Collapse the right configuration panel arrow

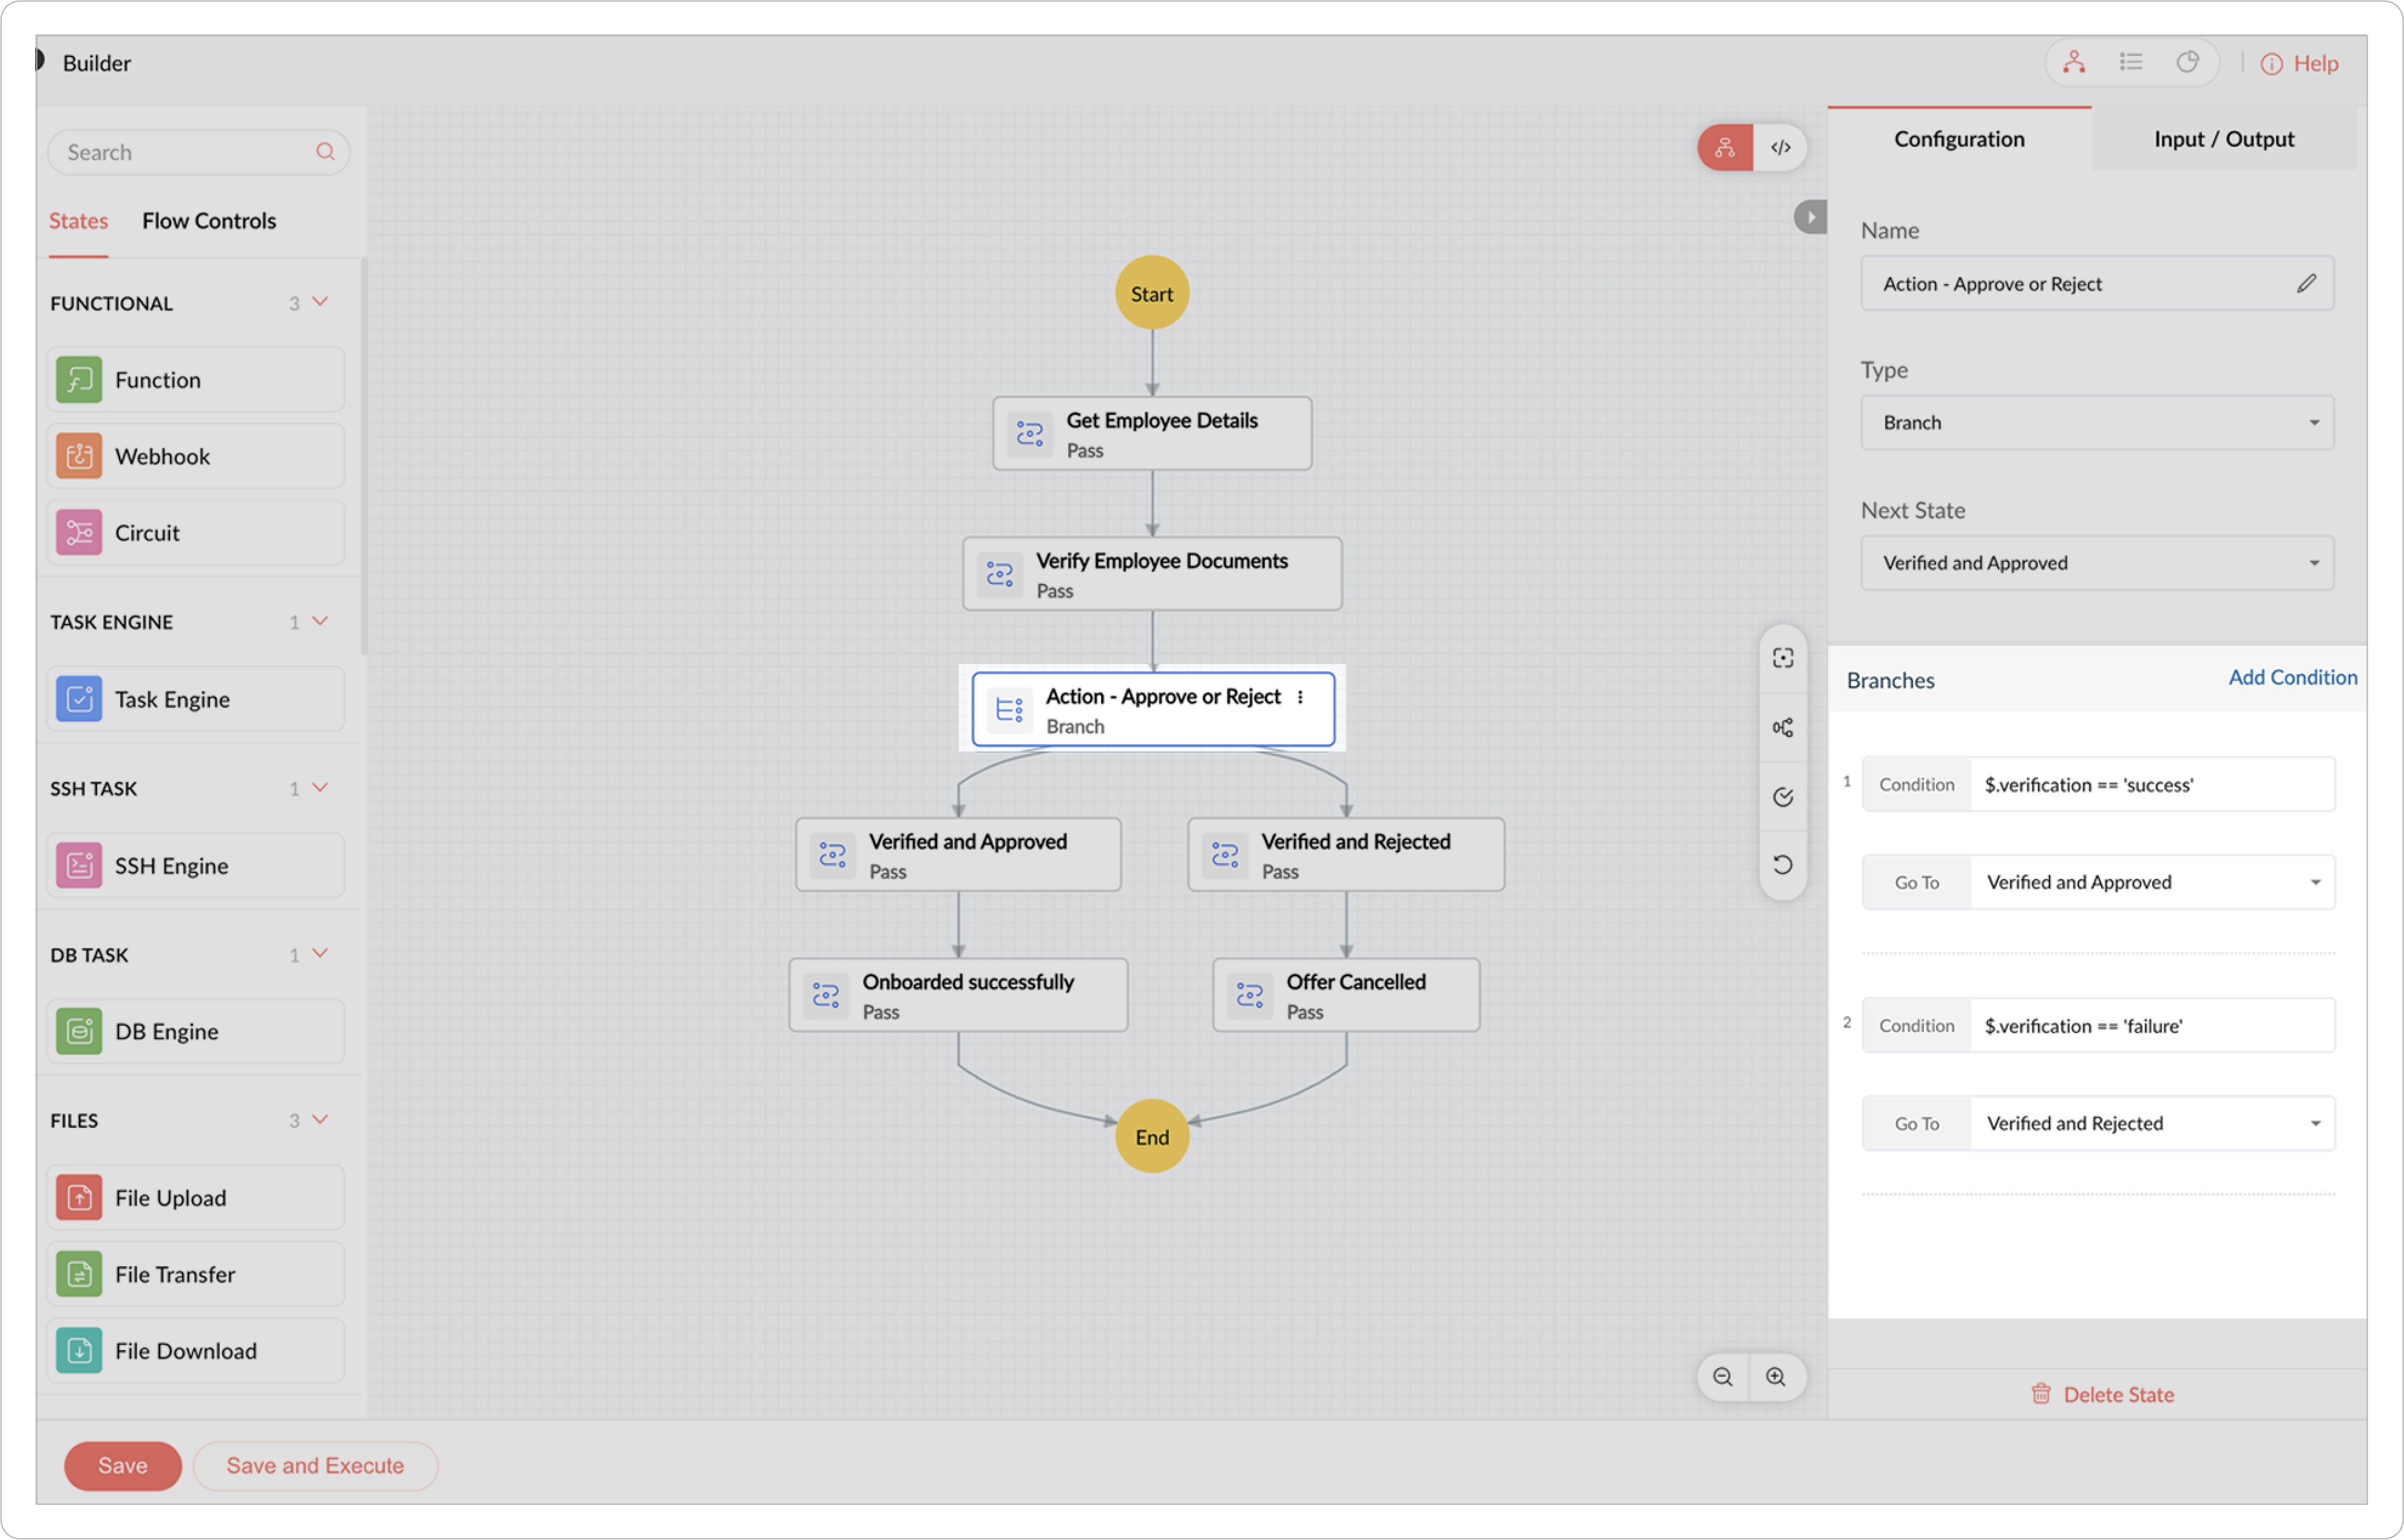point(1810,217)
